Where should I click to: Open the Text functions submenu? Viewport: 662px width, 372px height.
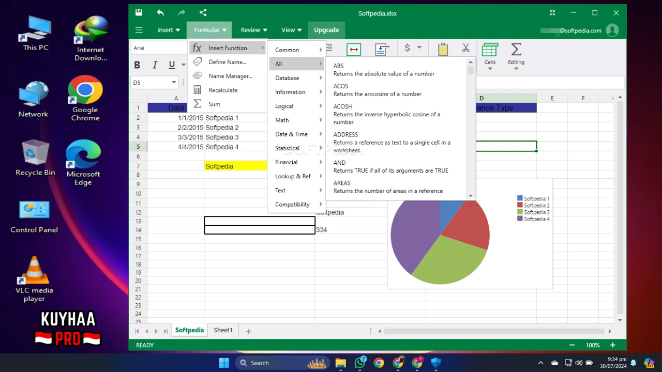tap(297, 190)
